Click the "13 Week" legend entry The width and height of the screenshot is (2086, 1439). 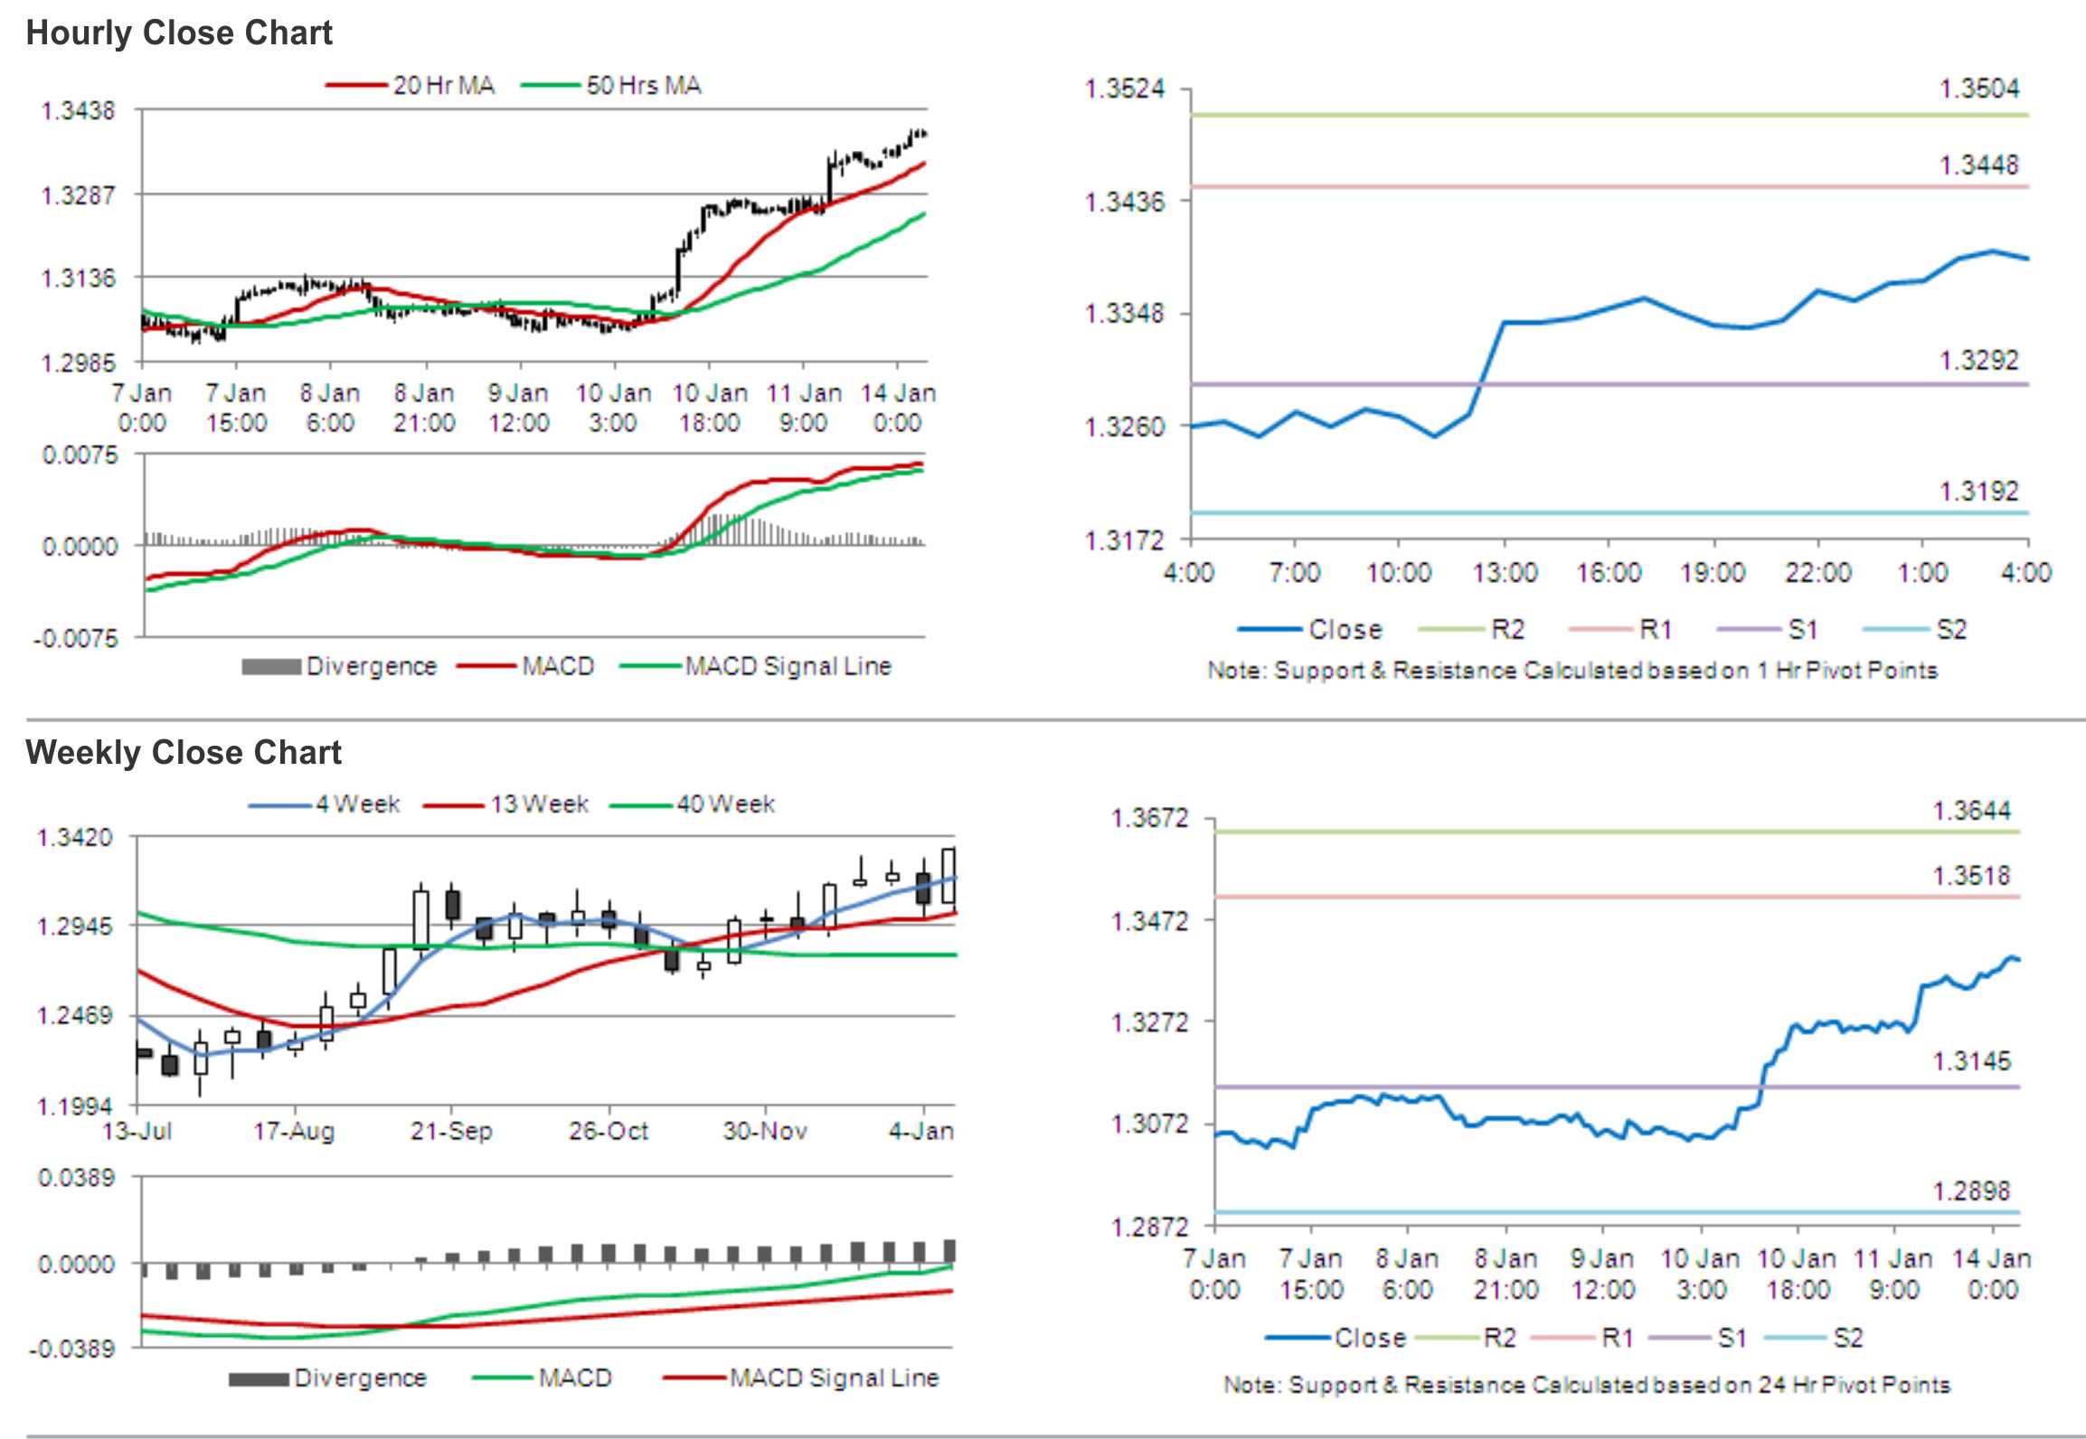(x=505, y=804)
